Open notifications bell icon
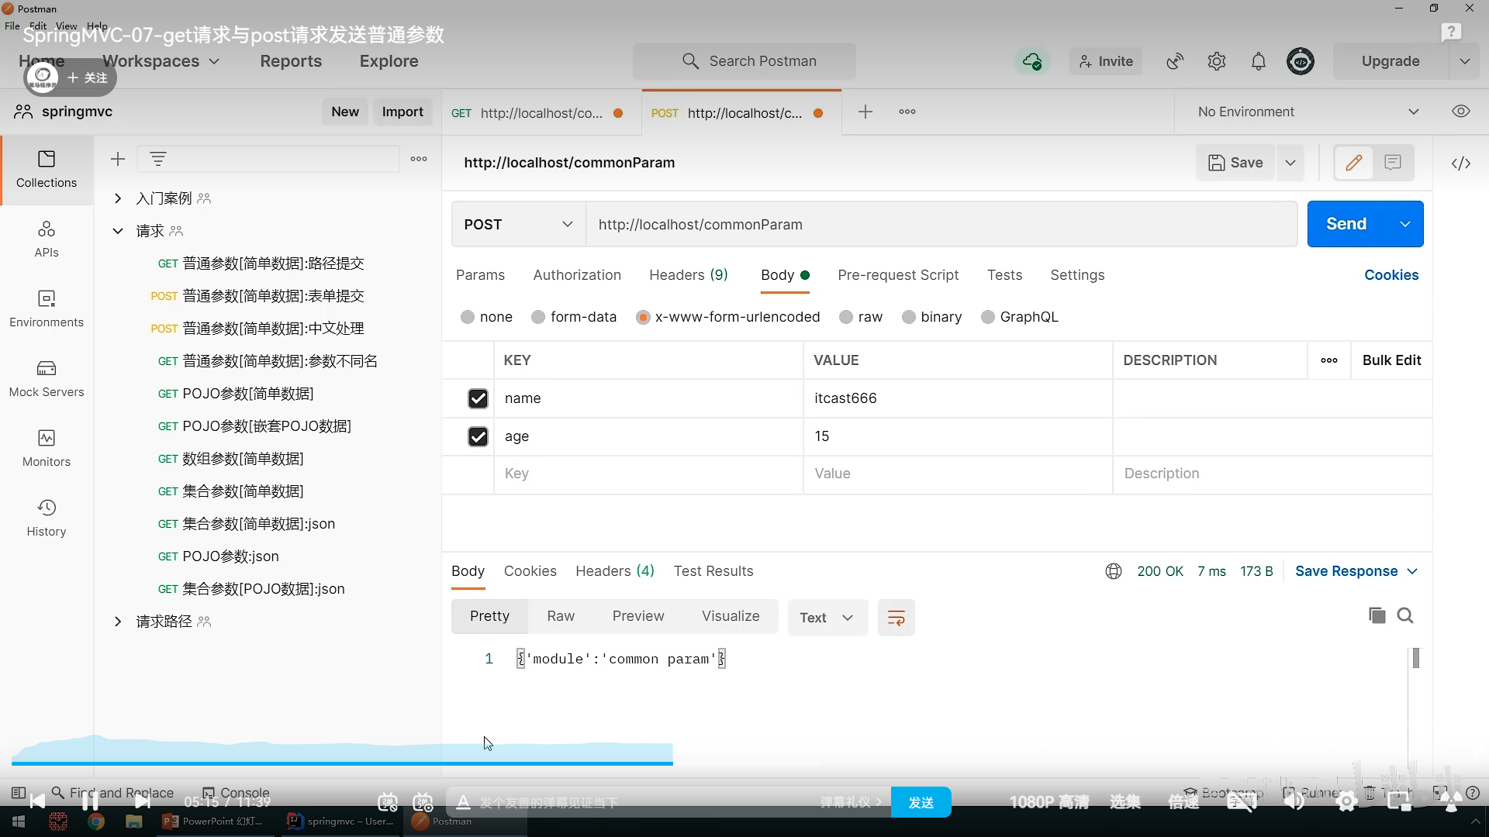Screen dimensions: 1489x837 (x=1258, y=61)
